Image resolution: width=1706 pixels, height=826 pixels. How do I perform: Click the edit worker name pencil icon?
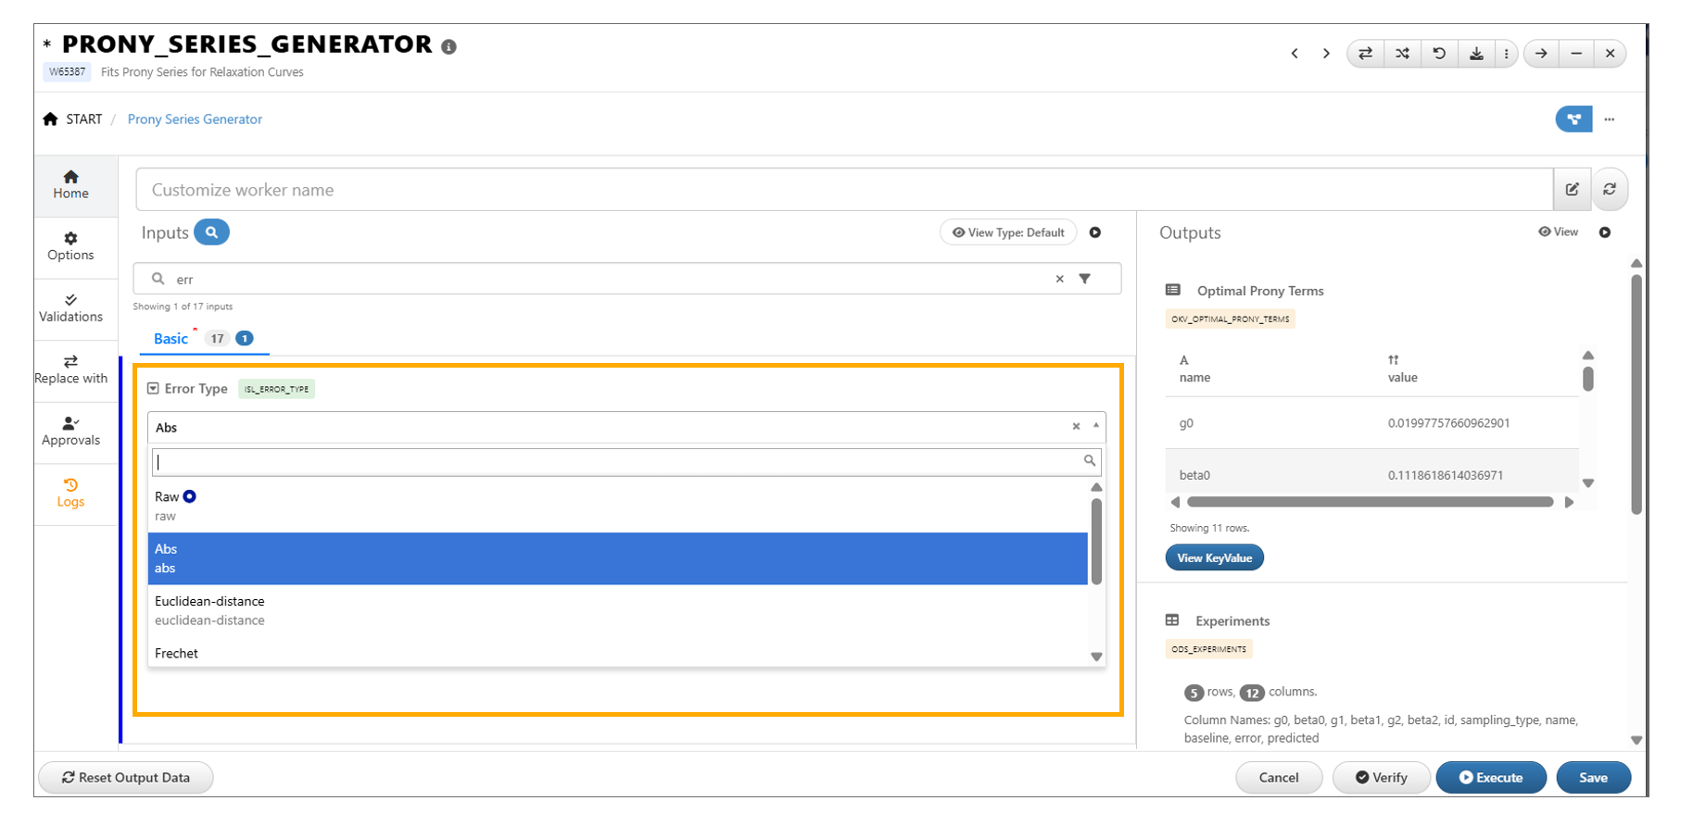[x=1573, y=190]
